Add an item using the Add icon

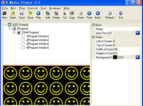[47, 13]
